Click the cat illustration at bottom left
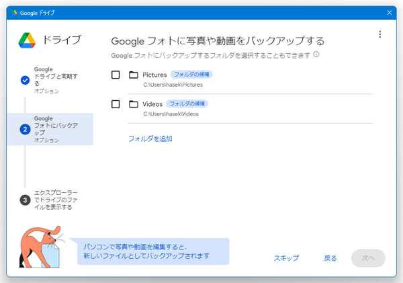This screenshot has width=403, height=283. (41, 247)
